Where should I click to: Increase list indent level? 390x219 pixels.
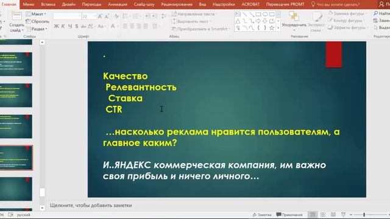coord(154,16)
